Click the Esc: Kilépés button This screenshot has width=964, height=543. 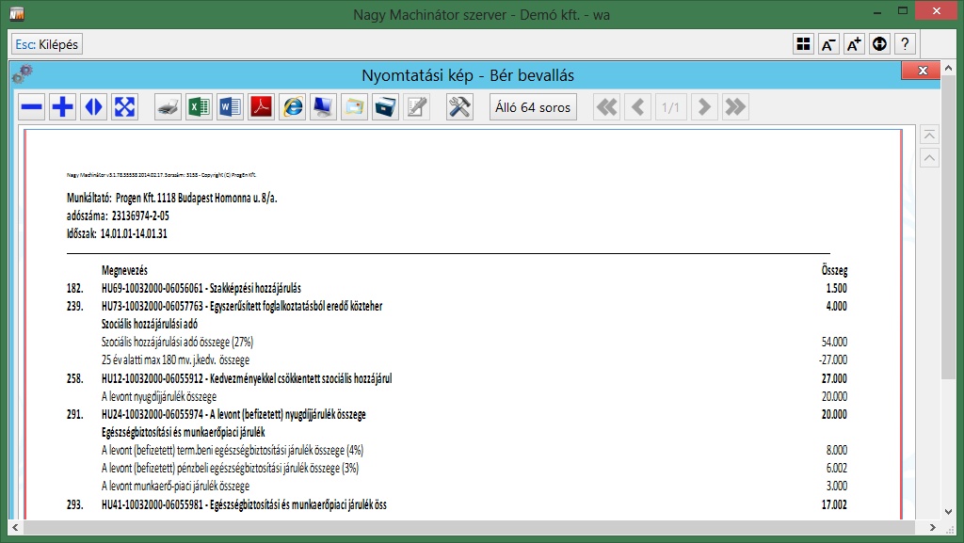click(47, 44)
